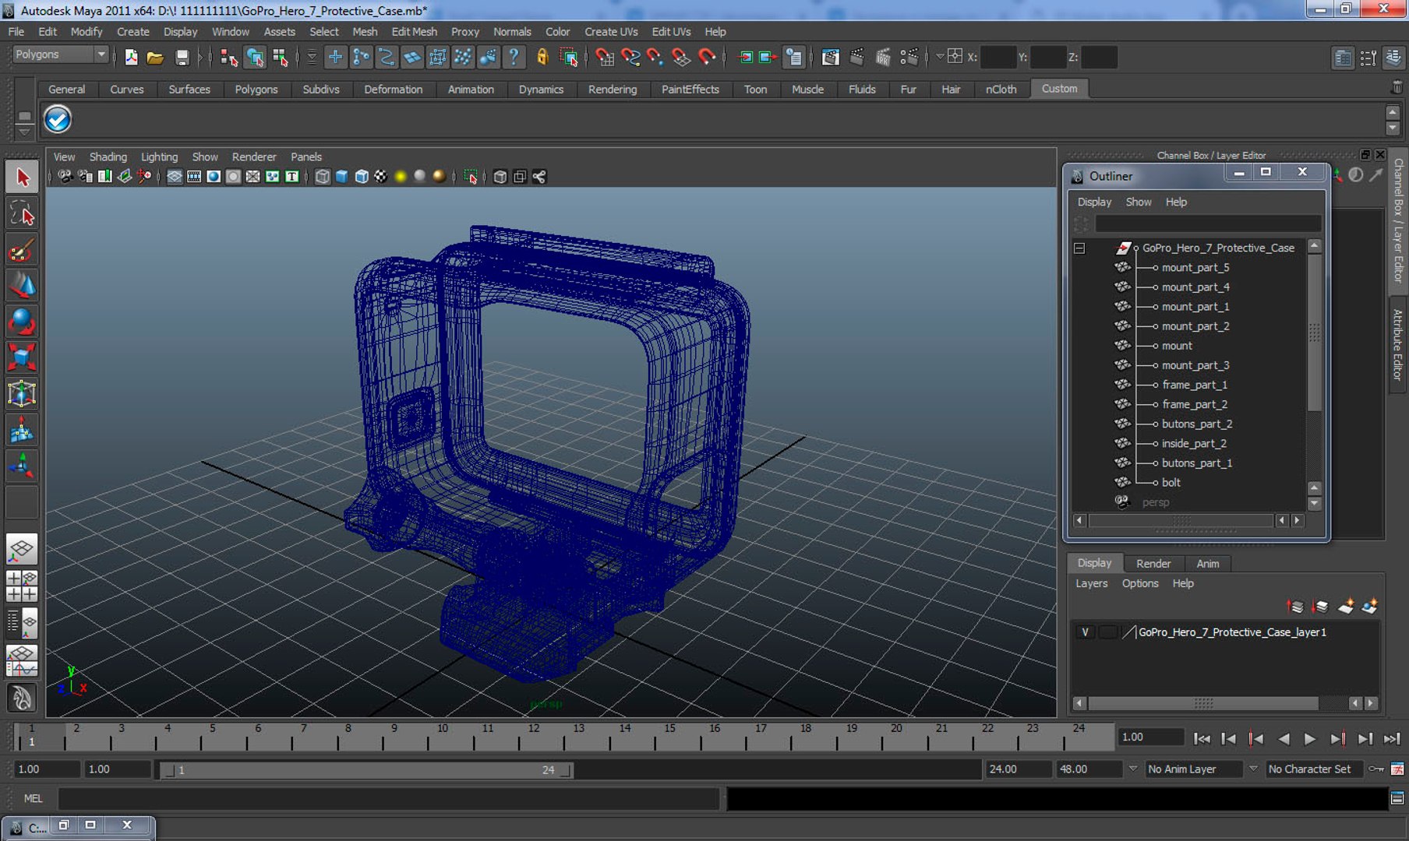Screen dimensions: 1409x841
Task: Toggle use all lights in viewport
Action: (400, 177)
